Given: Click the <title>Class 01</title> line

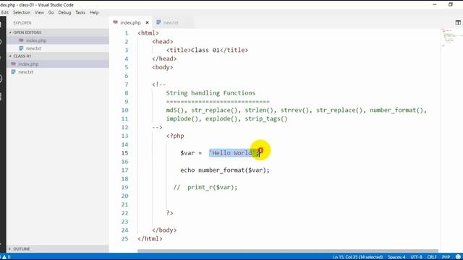Looking at the screenshot, I should coord(207,50).
